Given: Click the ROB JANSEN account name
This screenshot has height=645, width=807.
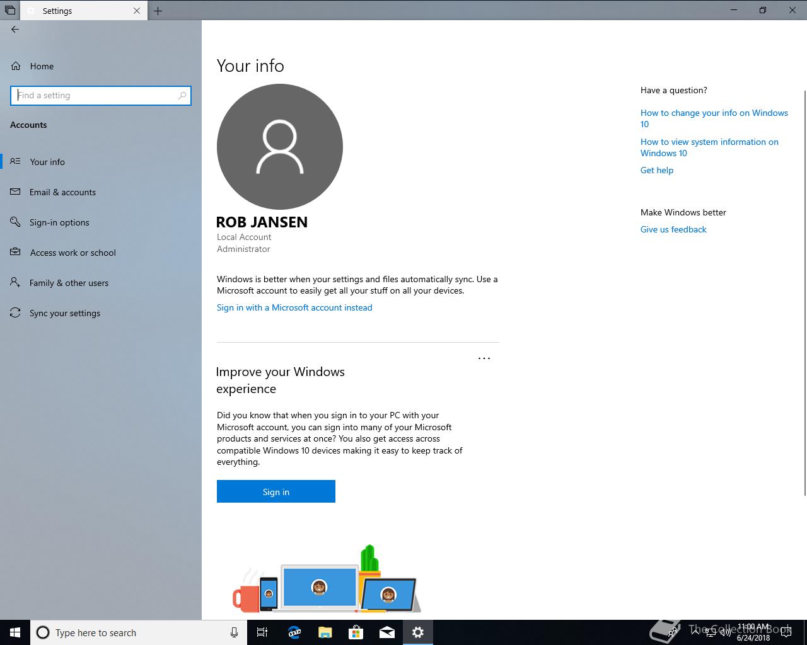Looking at the screenshot, I should click(262, 222).
